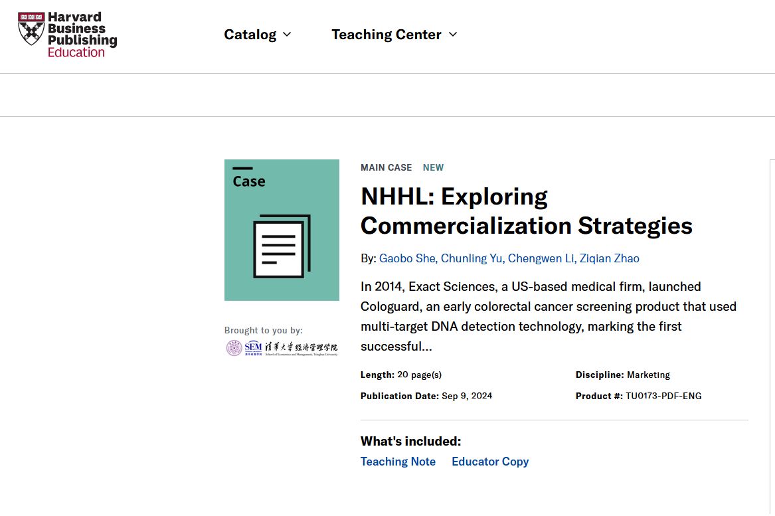Click the document icon on the Case tile
Screen dimensions: 775x516
point(282,246)
